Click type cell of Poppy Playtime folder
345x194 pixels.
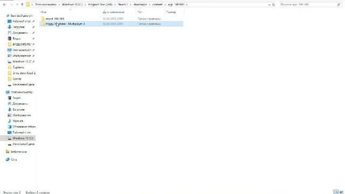point(149,24)
